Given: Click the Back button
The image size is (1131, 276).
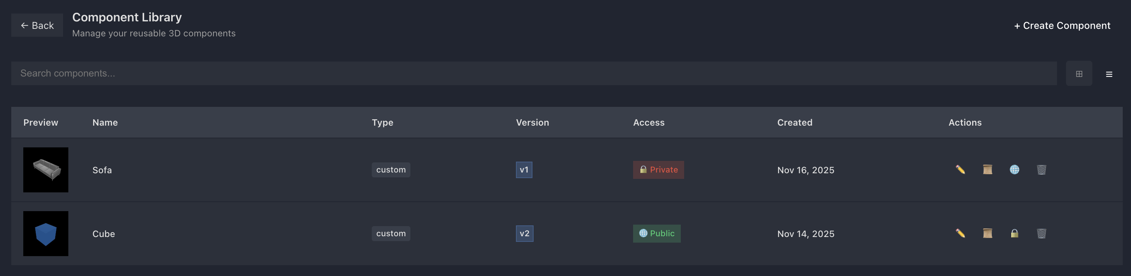Looking at the screenshot, I should [x=36, y=25].
